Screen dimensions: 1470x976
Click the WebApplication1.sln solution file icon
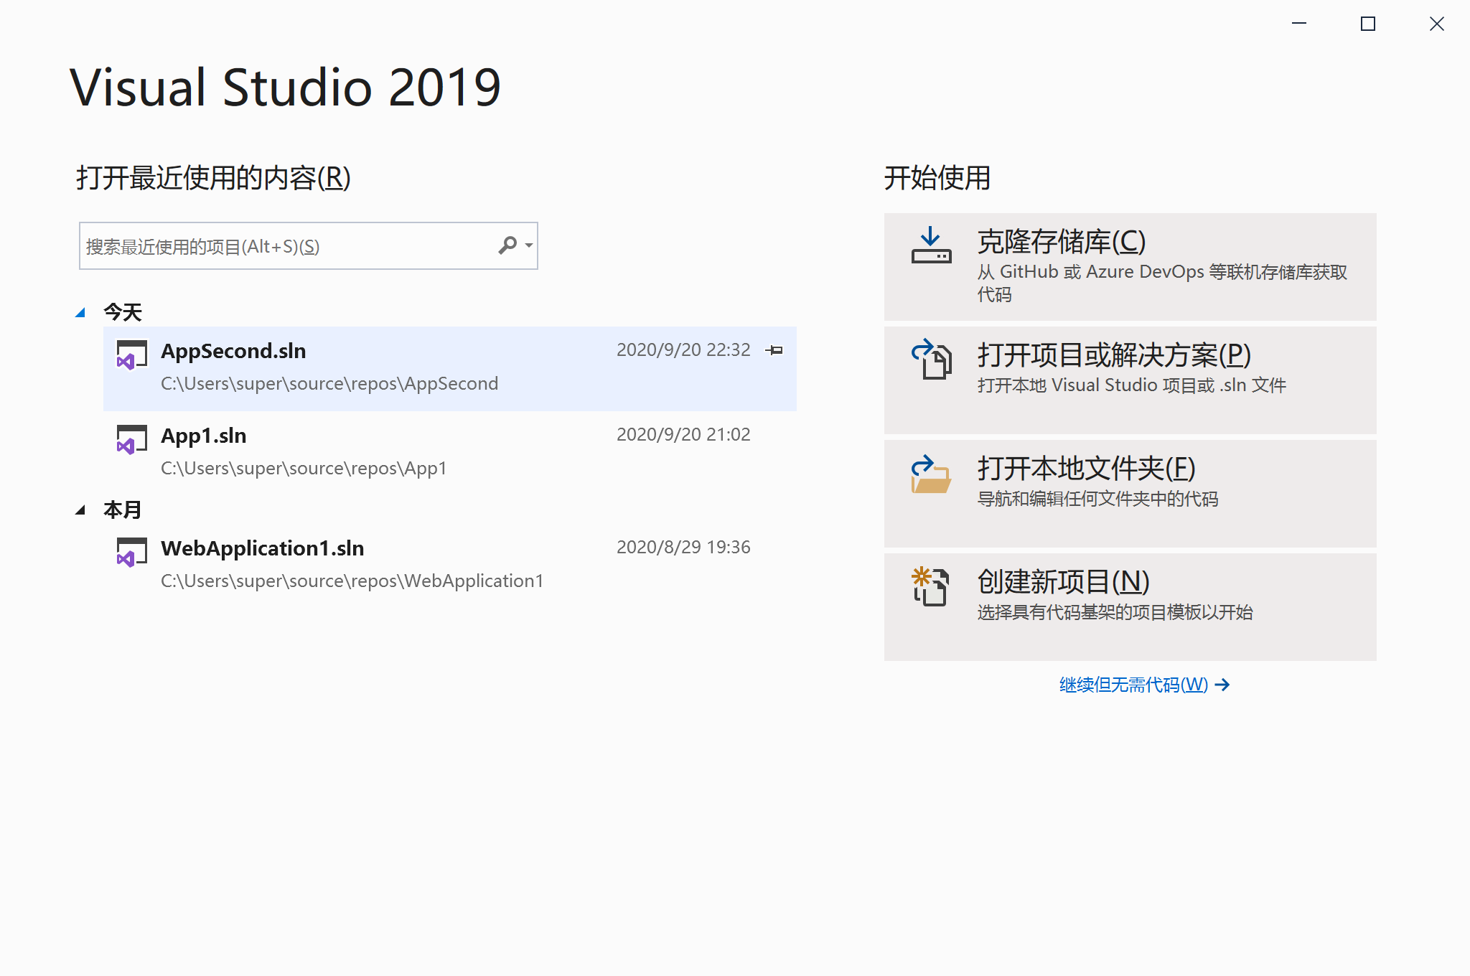131,553
